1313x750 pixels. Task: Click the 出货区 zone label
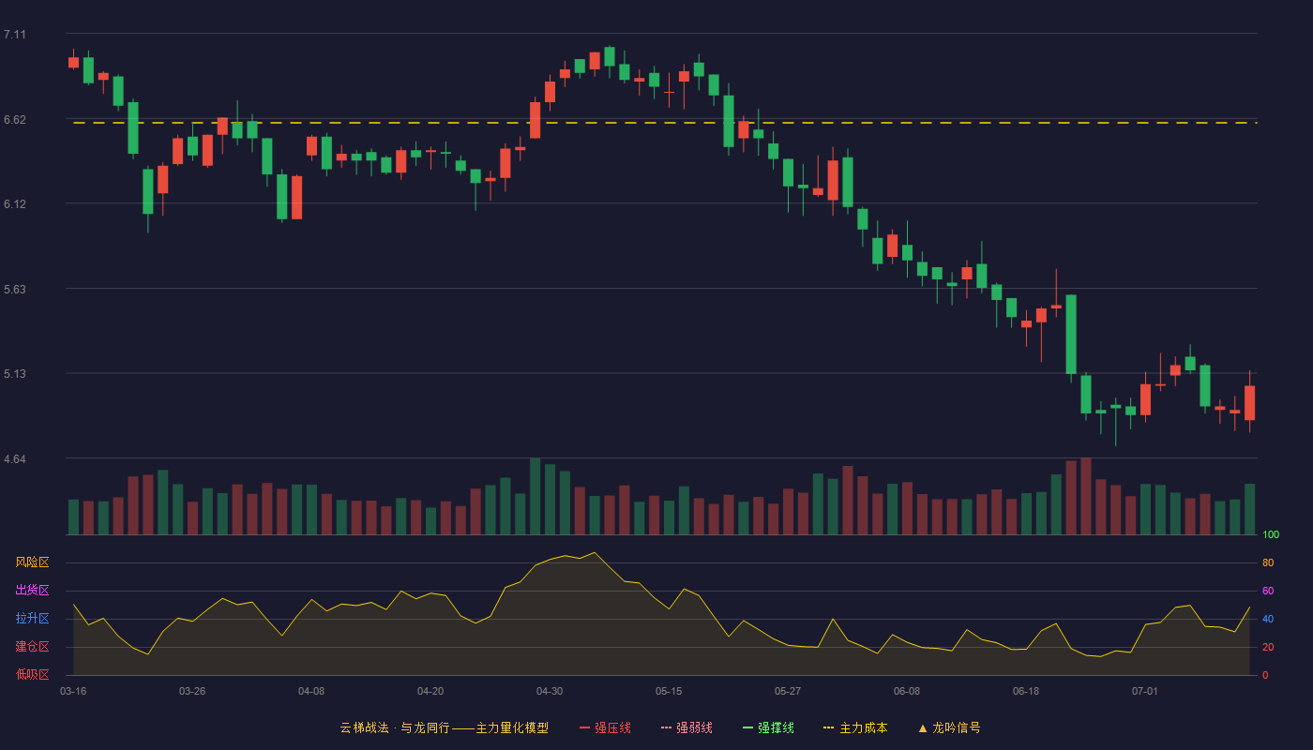point(32,591)
